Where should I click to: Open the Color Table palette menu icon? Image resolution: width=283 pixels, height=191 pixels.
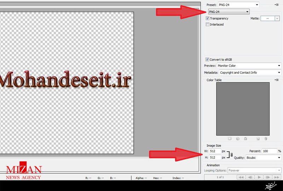pos(277,80)
